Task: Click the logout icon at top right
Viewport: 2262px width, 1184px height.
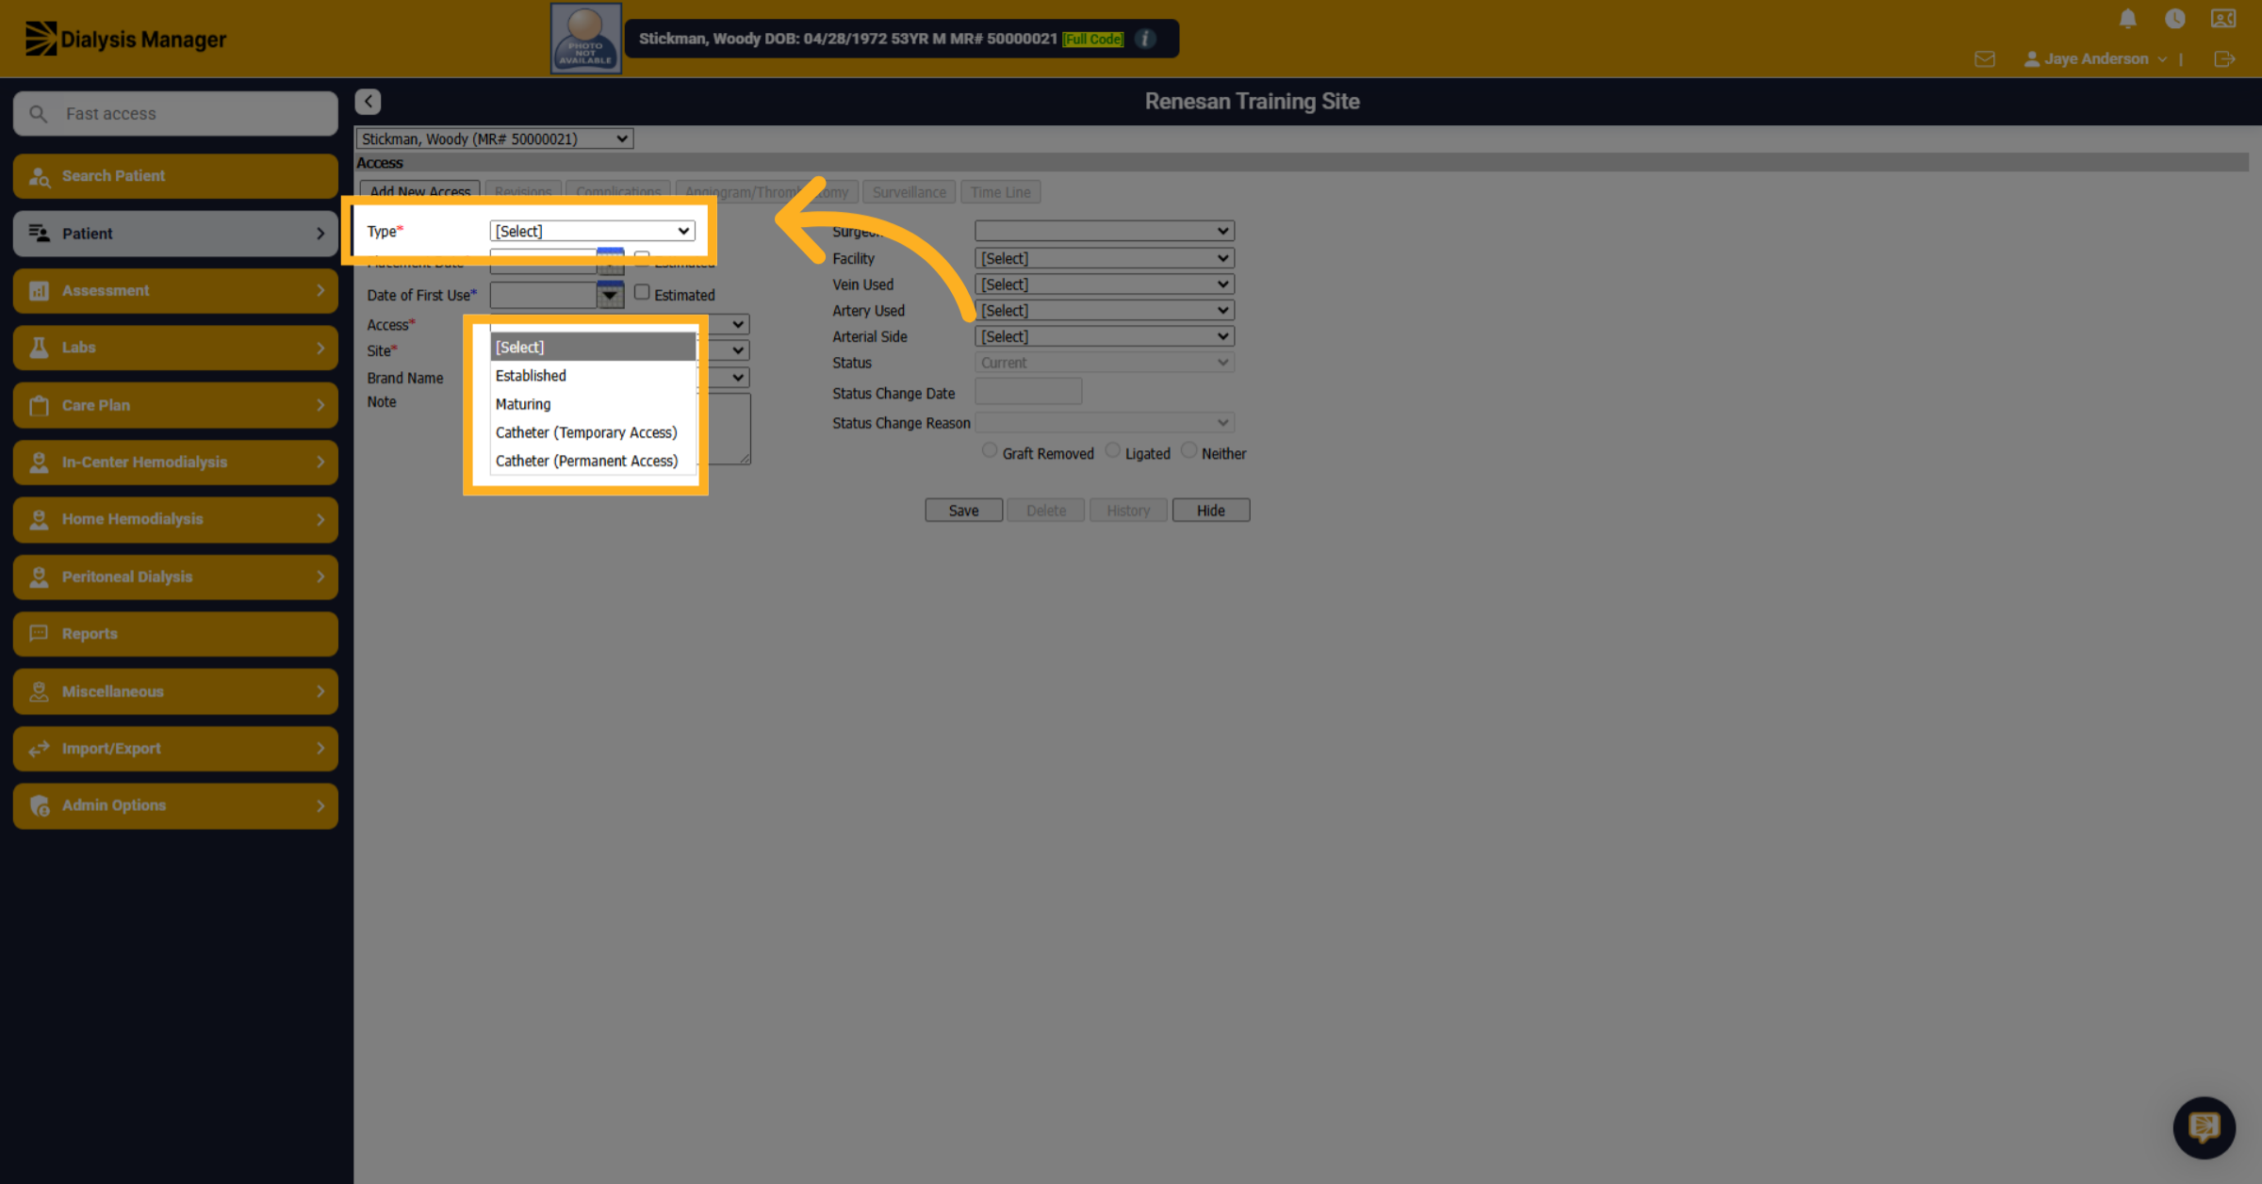Action: 2224,59
